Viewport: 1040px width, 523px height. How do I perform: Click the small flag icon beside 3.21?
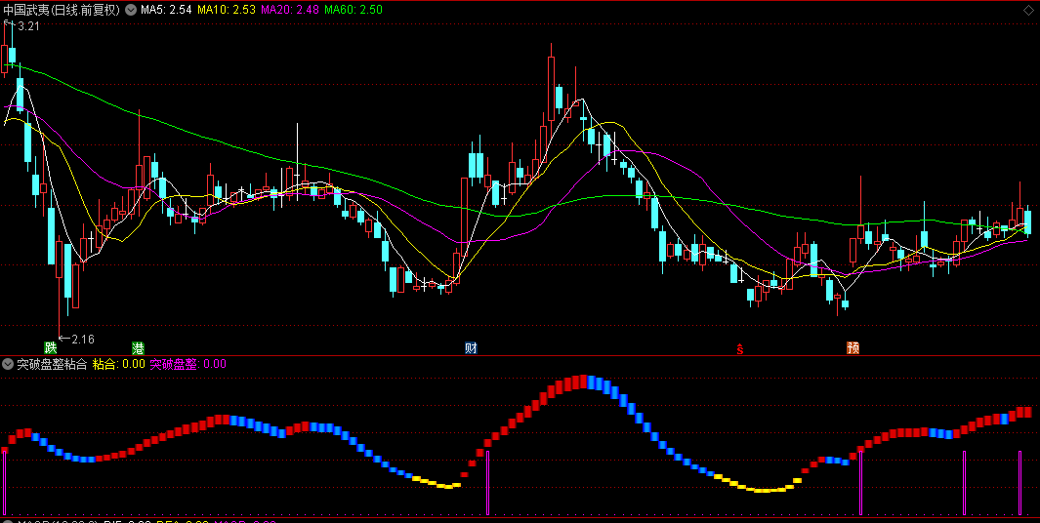click(8, 23)
